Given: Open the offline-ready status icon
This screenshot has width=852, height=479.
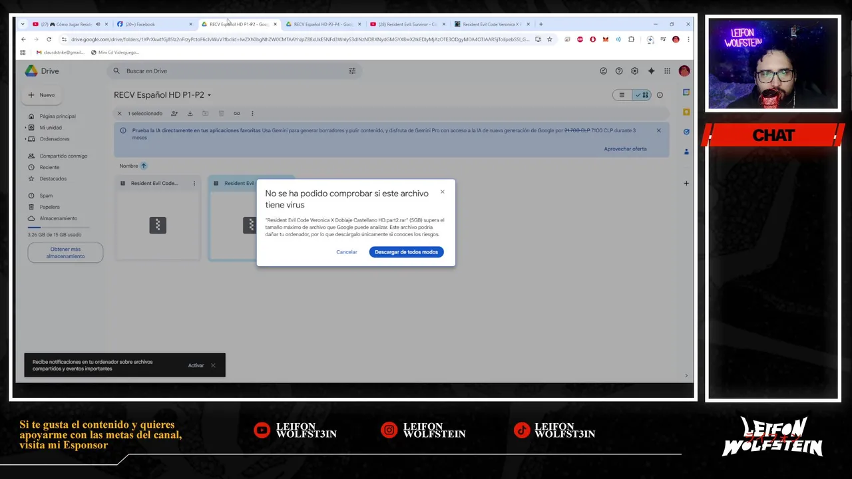Looking at the screenshot, I should click(x=603, y=71).
